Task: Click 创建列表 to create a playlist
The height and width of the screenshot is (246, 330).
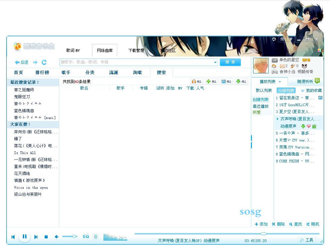Action: [x=260, y=100]
